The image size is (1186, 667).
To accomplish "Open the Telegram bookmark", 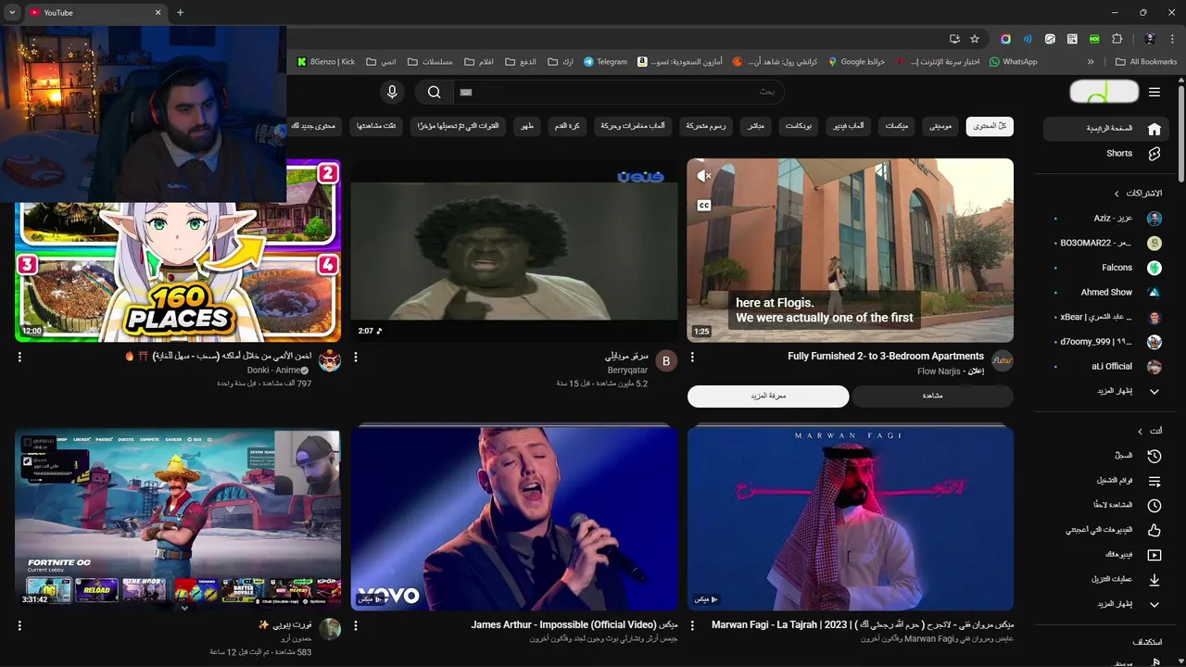I will (605, 62).
